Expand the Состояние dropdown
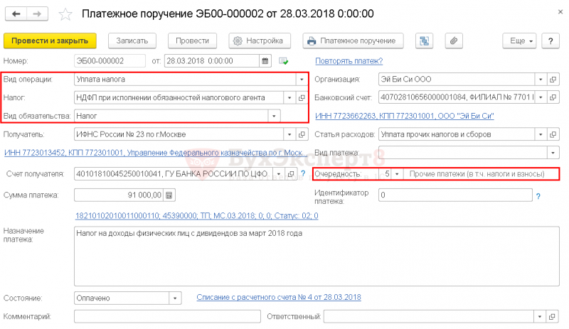The width and height of the screenshot is (569, 329). [x=175, y=298]
